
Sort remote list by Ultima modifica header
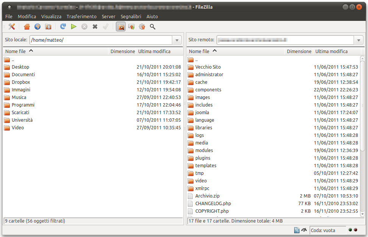click(337, 51)
